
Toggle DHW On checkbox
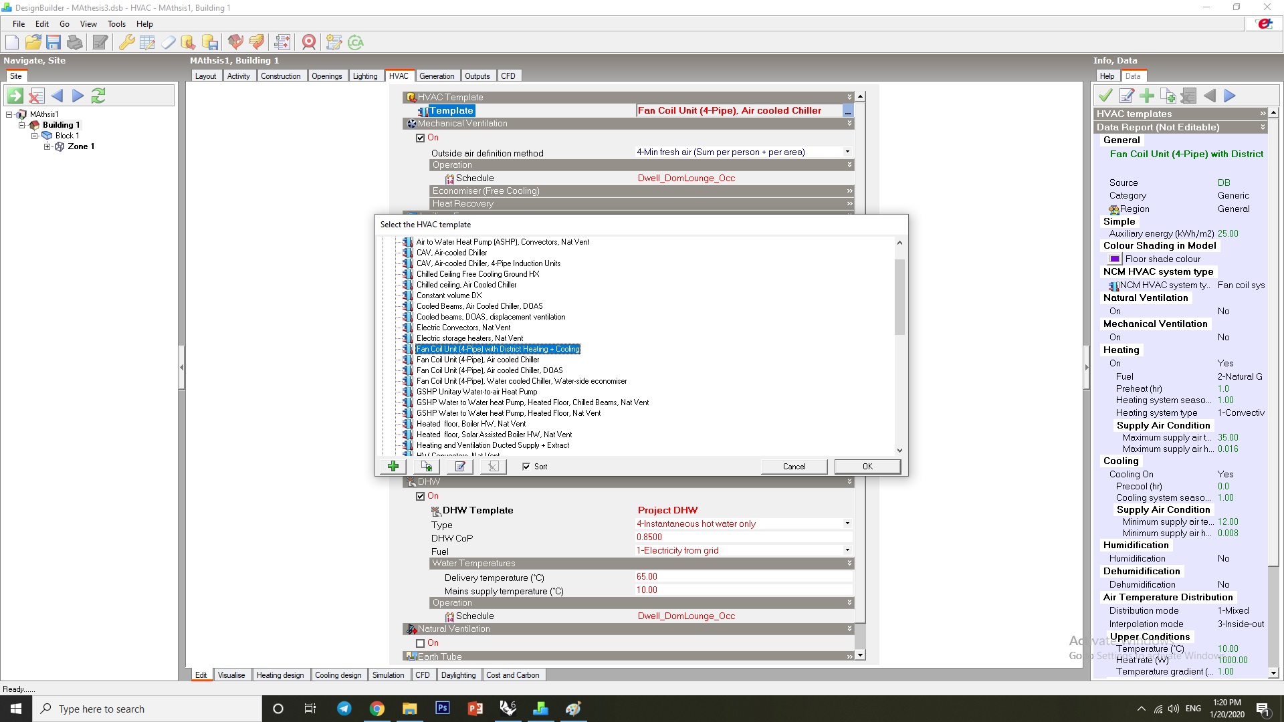[x=420, y=496]
